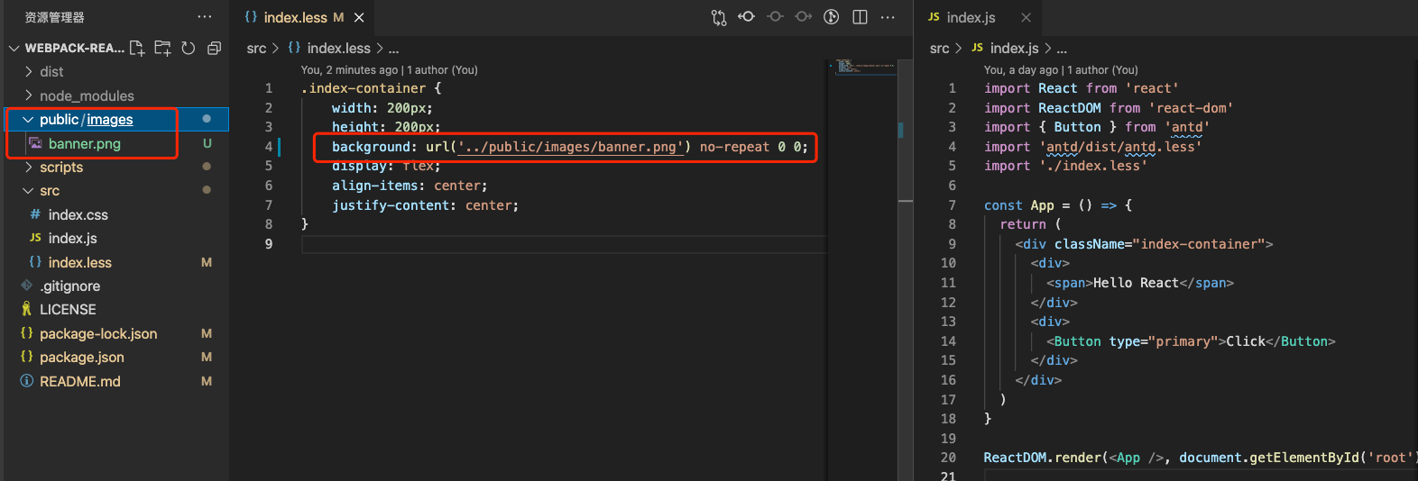Image resolution: width=1418 pixels, height=481 pixels.
Task: Click the Open Changes compare icon
Action: (719, 17)
